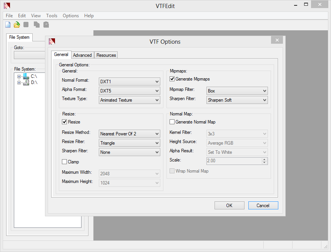Enable the Clamp checkbox

64,161
